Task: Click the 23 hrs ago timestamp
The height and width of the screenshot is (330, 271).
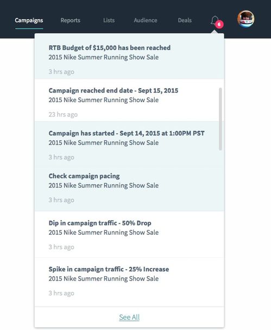Action: [63, 115]
